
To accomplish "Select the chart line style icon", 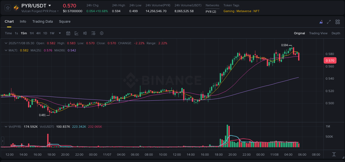I will pyautogui.click(x=76, y=33).
